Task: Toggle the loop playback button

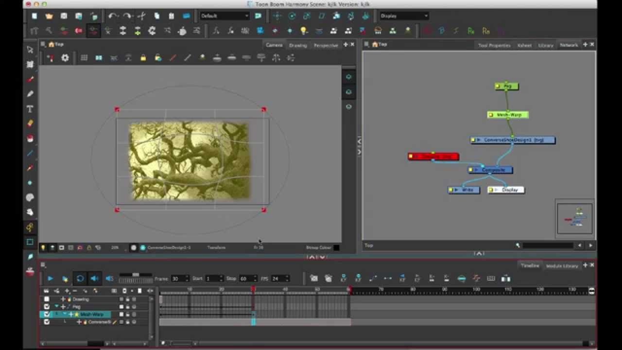Action: [x=80, y=279]
